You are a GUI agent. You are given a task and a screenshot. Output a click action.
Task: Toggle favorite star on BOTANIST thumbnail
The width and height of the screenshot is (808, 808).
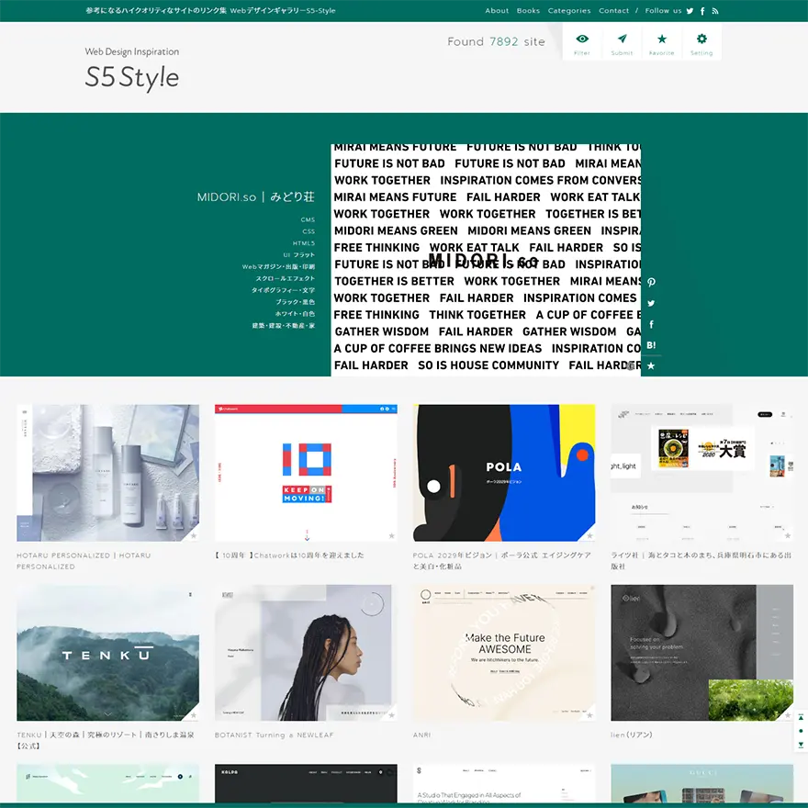(392, 715)
